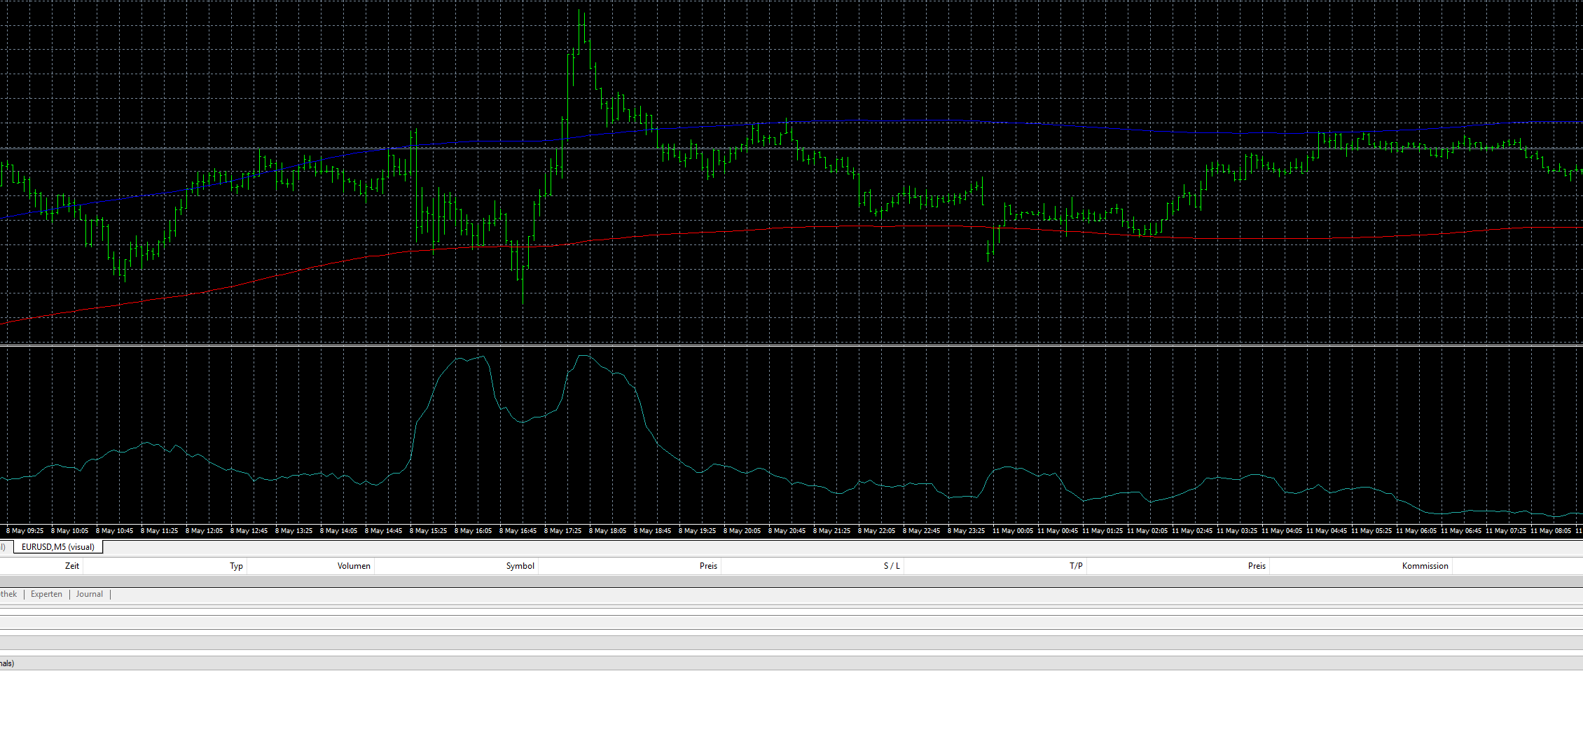1583x739 pixels.
Task: Click the '8 May 17:25' time label
Action: [x=563, y=531]
